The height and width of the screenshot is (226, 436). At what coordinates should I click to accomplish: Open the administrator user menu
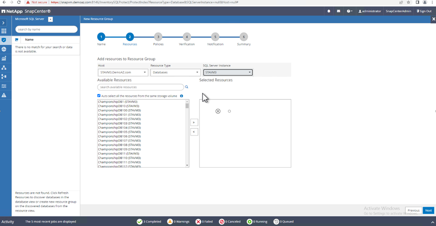pos(370,12)
